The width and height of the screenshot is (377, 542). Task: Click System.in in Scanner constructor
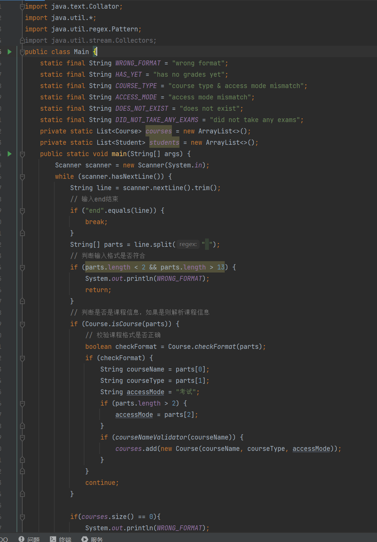[185, 165]
